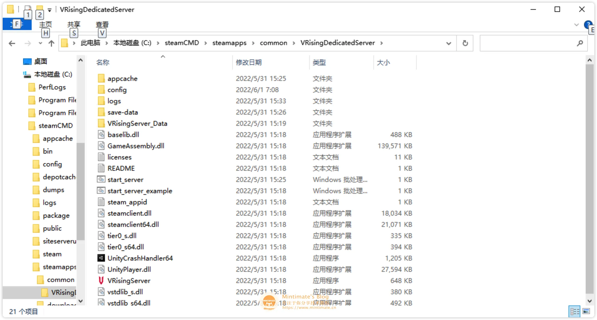The image size is (597, 320).
Task: Select the logs folder icon in file list
Action: (x=101, y=101)
